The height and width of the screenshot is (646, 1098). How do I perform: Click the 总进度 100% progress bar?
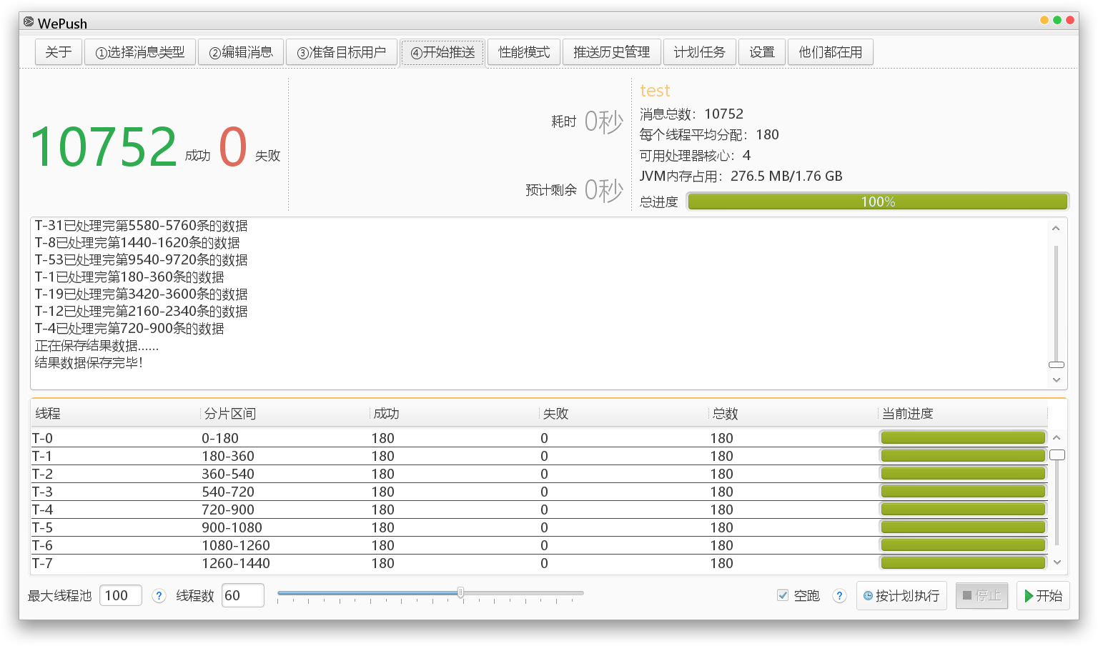(x=878, y=202)
